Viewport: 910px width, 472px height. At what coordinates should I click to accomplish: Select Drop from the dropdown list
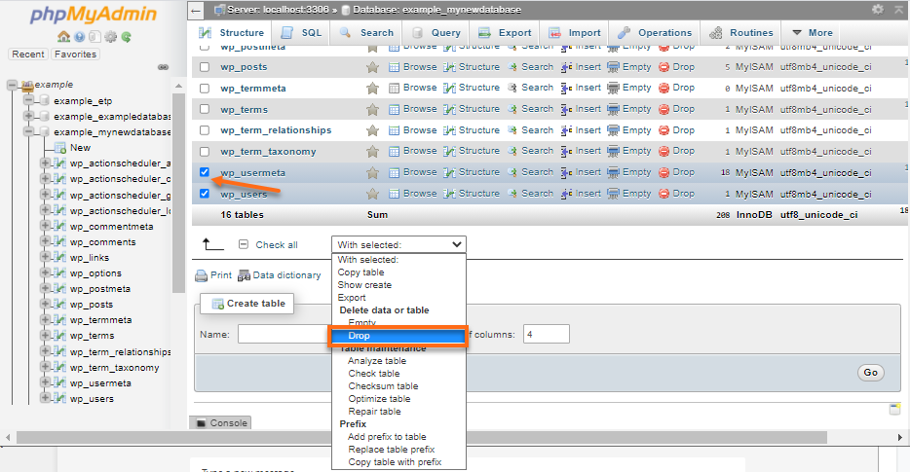tap(360, 336)
